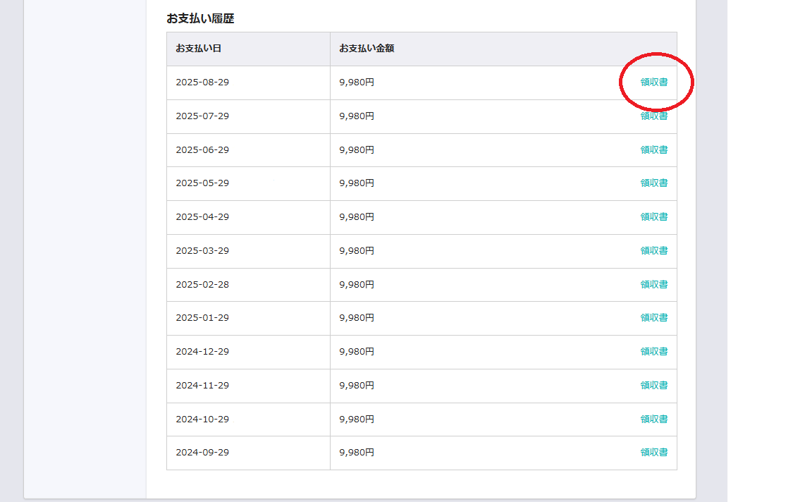View the 領収書 for 2025-01-29
The image size is (812, 502).
click(x=653, y=318)
